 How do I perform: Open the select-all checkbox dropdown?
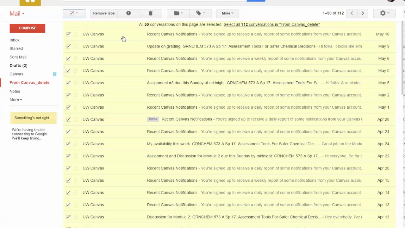tap(77, 13)
